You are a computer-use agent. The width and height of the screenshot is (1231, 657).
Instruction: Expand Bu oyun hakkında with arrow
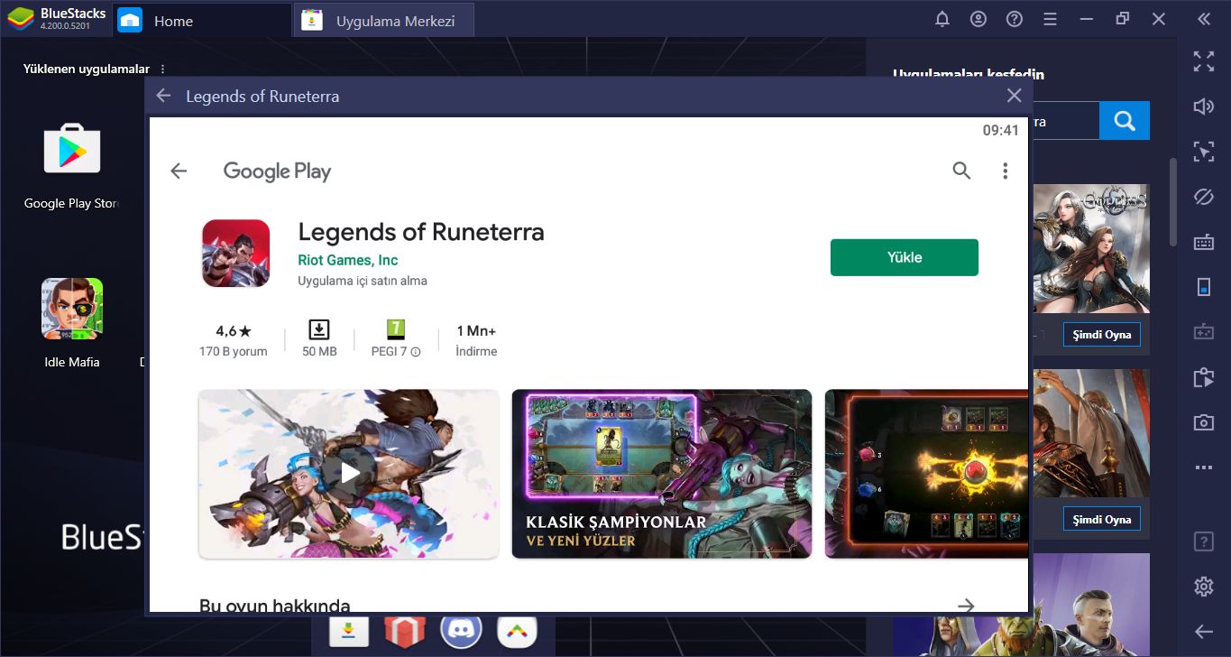tap(966, 605)
